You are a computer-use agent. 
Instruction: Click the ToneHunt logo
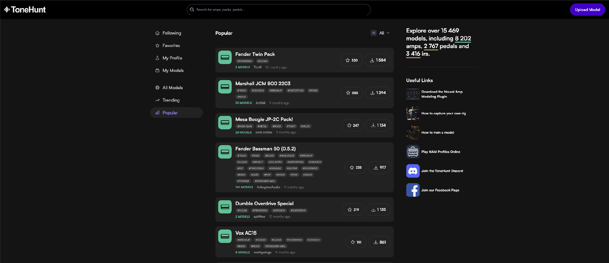25,10
